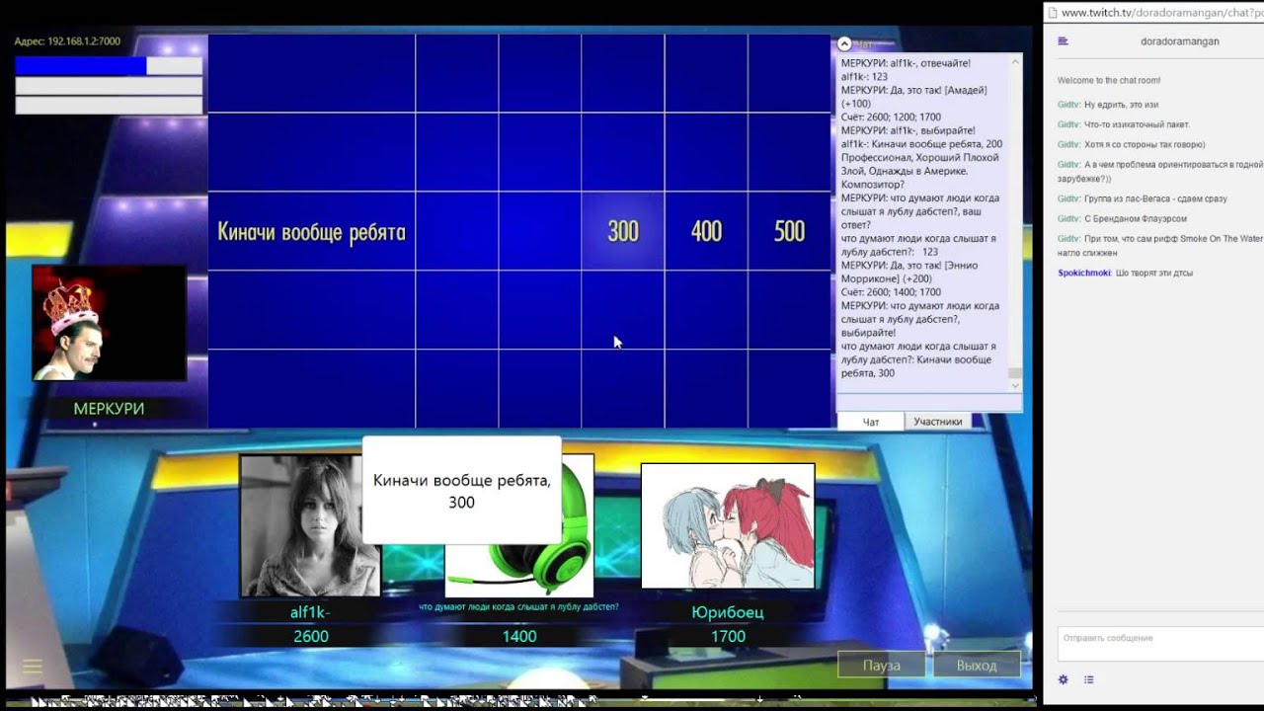Click Gidtv message 'Группа из лас-Вегаса'
The height and width of the screenshot is (711, 1264).
(x=1155, y=198)
